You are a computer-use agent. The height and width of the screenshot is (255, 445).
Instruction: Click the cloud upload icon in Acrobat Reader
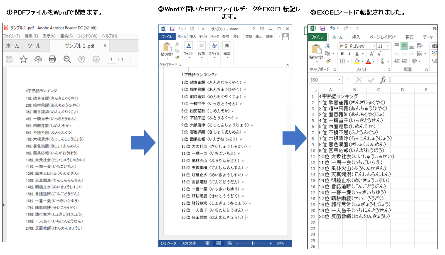click(38, 59)
